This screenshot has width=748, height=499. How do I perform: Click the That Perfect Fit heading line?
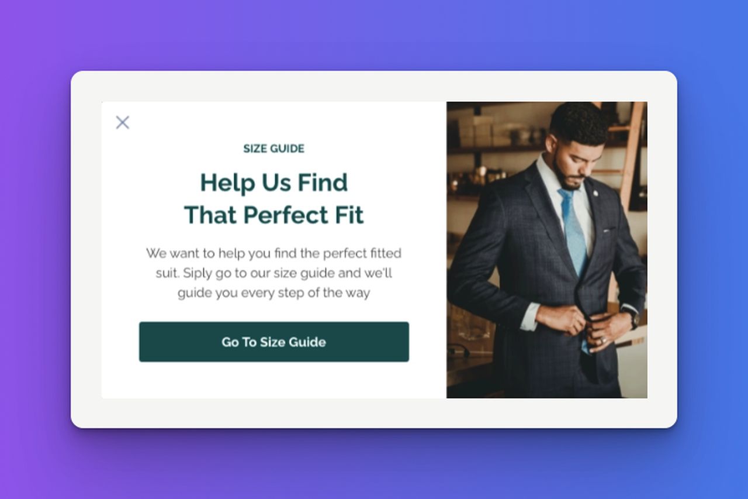(x=274, y=215)
